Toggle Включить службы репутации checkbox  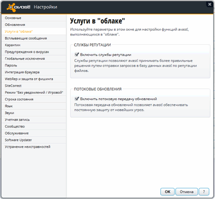[x=77, y=55]
